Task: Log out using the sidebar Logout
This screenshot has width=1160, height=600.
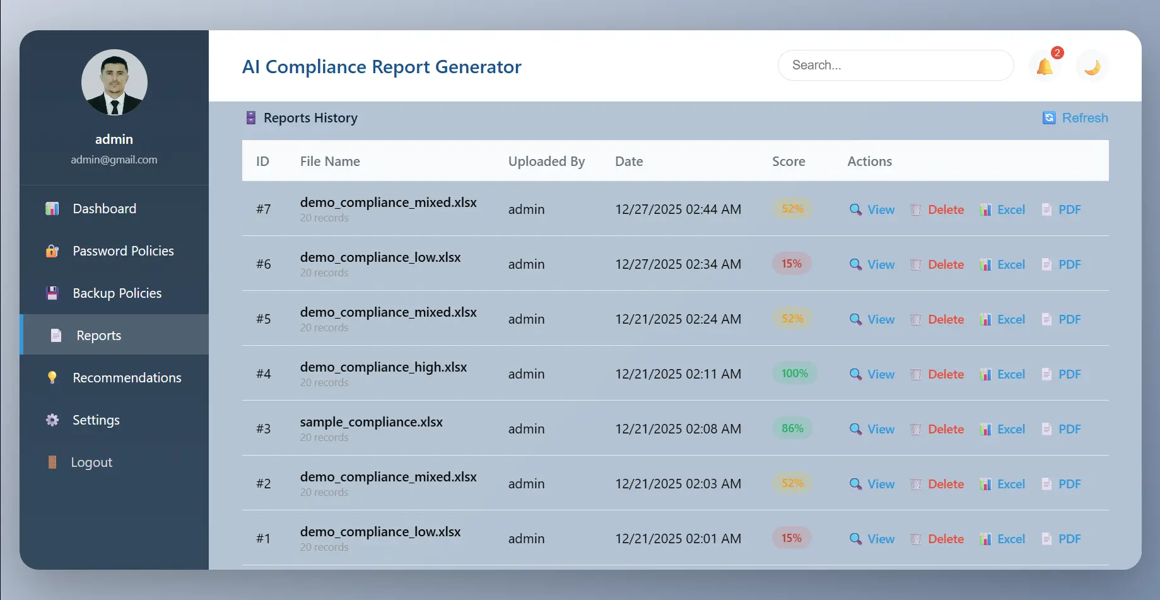Action: (x=91, y=462)
